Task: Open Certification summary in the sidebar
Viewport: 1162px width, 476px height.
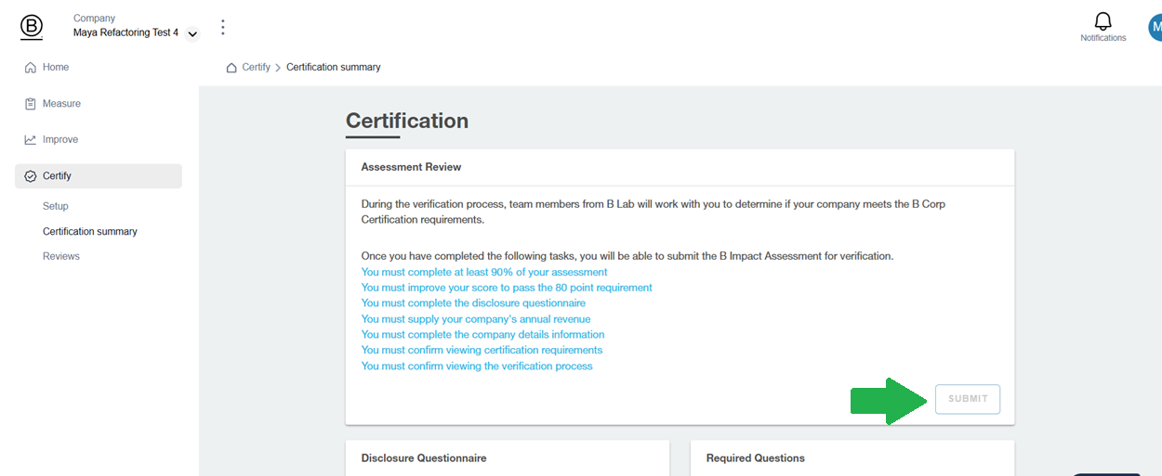Action: [90, 231]
